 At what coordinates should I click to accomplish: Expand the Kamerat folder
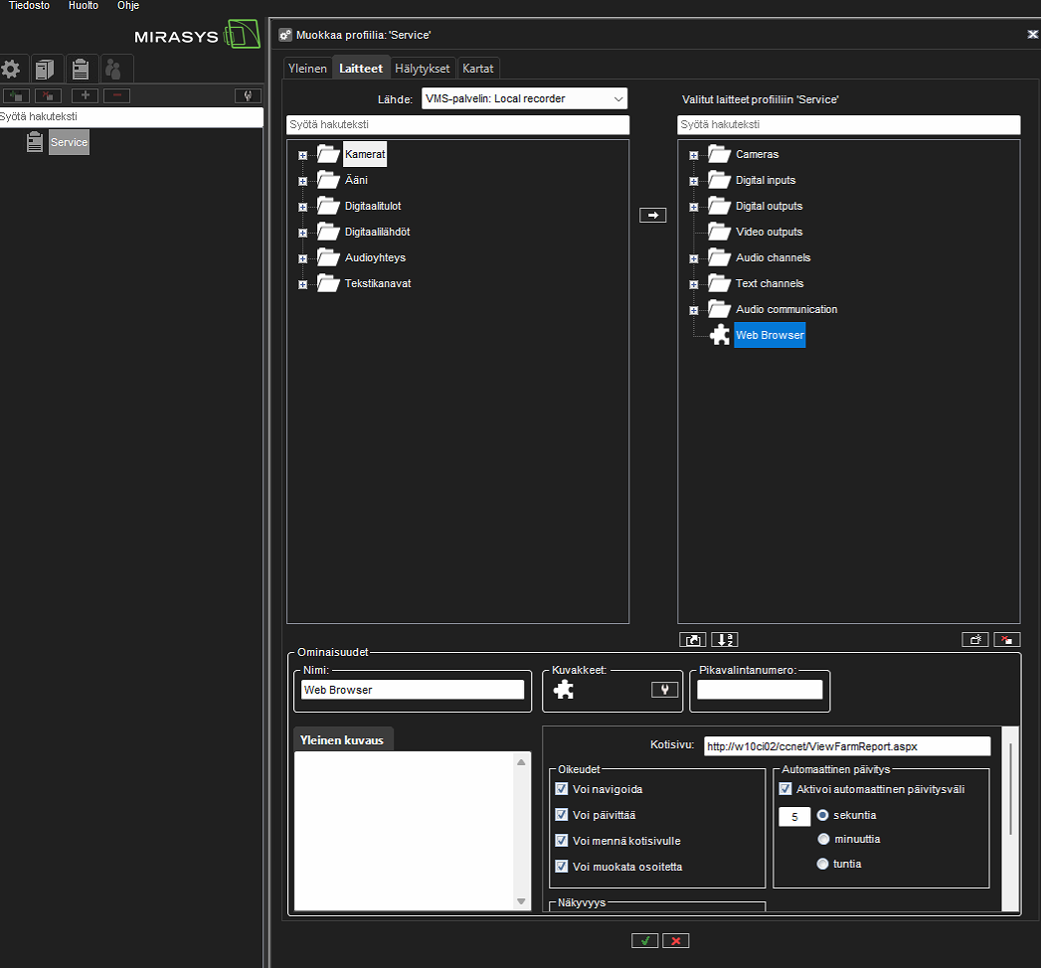[x=302, y=154]
